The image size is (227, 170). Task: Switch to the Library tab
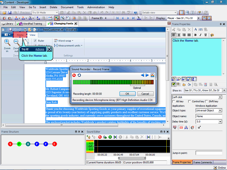(8, 24)
